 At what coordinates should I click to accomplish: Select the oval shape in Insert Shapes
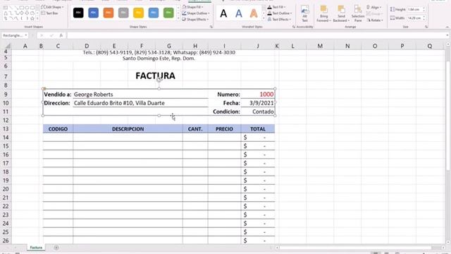pyautogui.click(x=27, y=8)
